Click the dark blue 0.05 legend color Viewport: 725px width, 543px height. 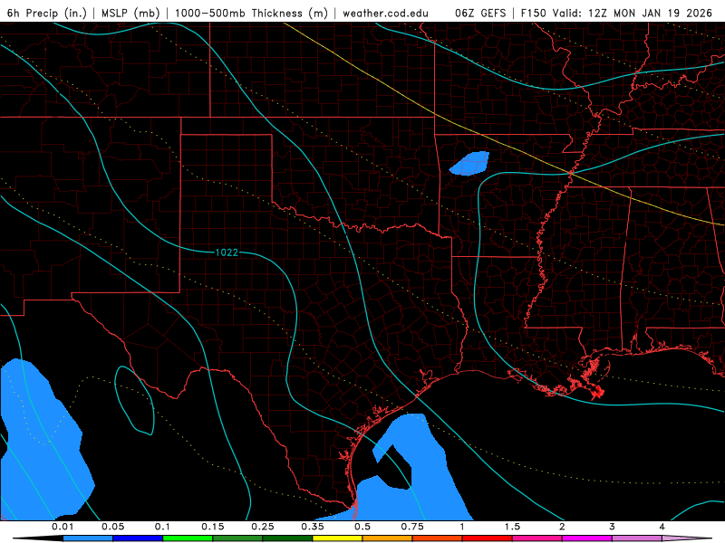[x=138, y=538]
